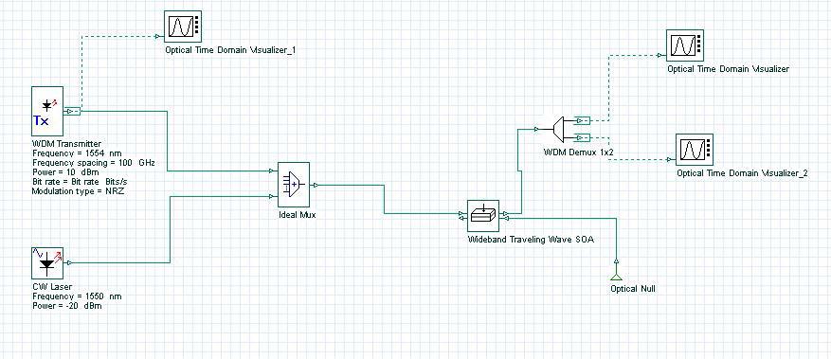Select the Wideband Traveling Wave SOA icon

point(483,216)
